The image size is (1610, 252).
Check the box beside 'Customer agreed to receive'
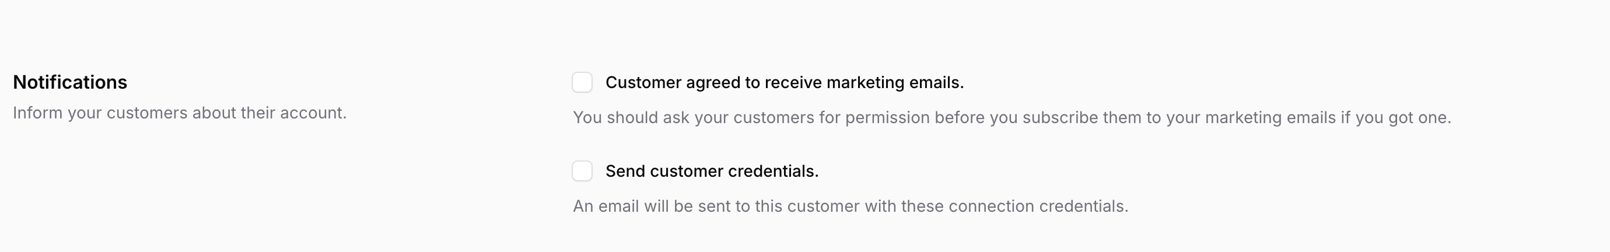tap(582, 82)
